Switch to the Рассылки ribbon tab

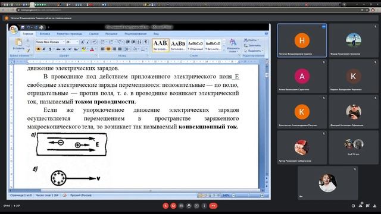click(111, 34)
